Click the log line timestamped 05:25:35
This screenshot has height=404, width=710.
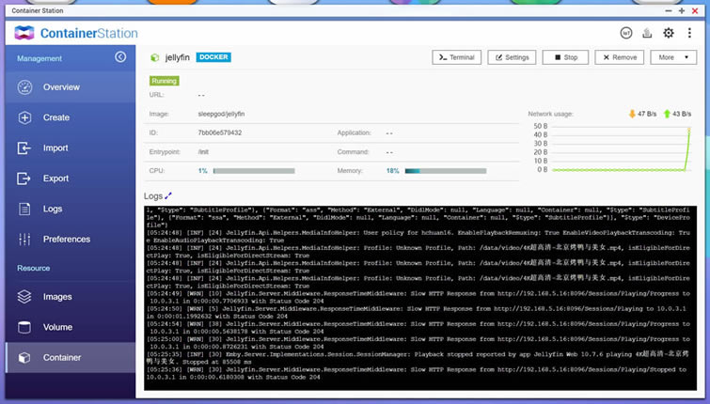(418, 358)
